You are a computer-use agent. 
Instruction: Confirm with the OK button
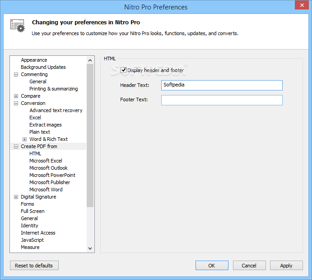pyautogui.click(x=212, y=266)
